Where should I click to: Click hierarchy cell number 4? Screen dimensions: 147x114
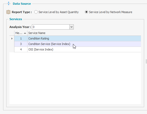pyautogui.click(x=21, y=49)
